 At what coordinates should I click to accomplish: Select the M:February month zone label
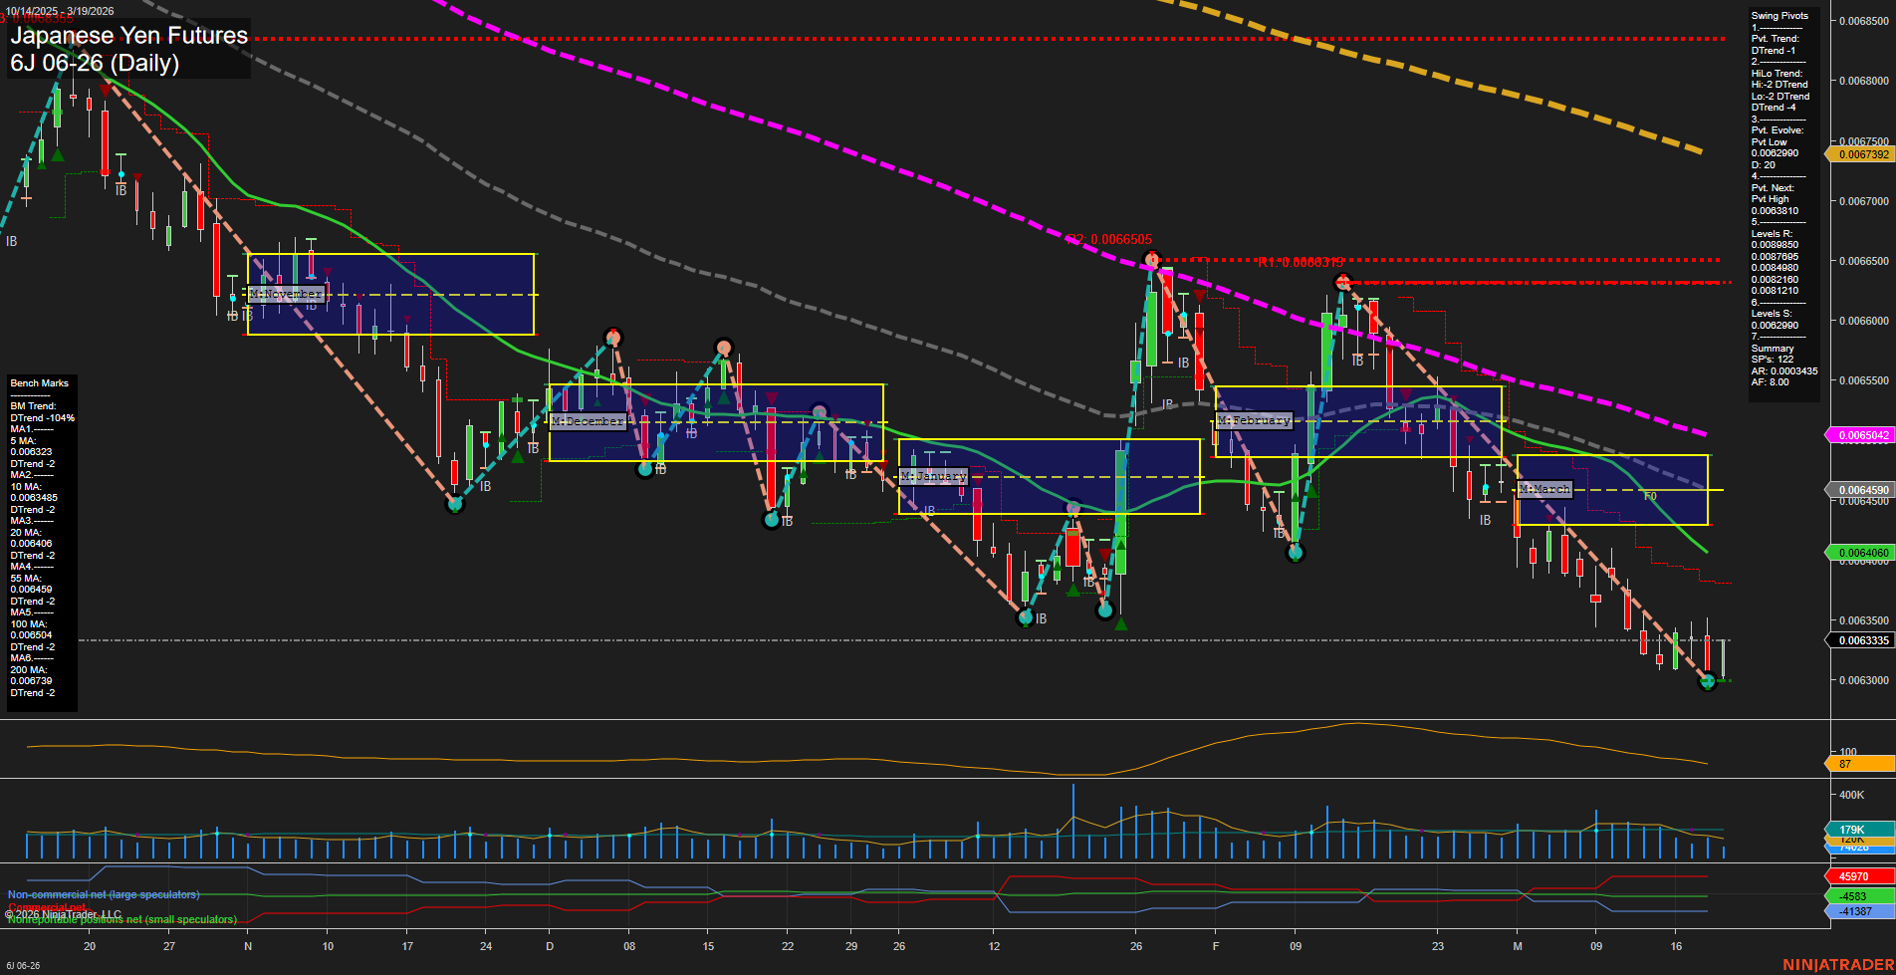(x=1254, y=420)
